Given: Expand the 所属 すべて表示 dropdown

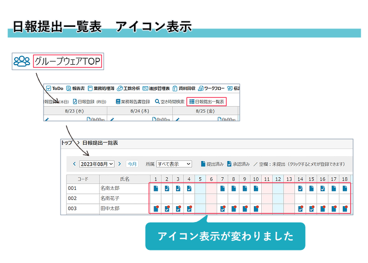Looking at the screenshot, I should (173, 164).
